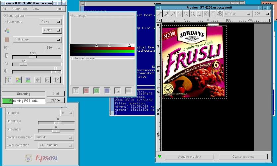Open the Preferences menu in XSane

click(20, 9)
